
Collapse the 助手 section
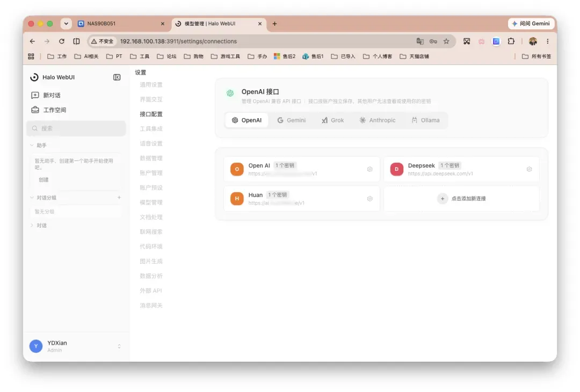(32, 146)
